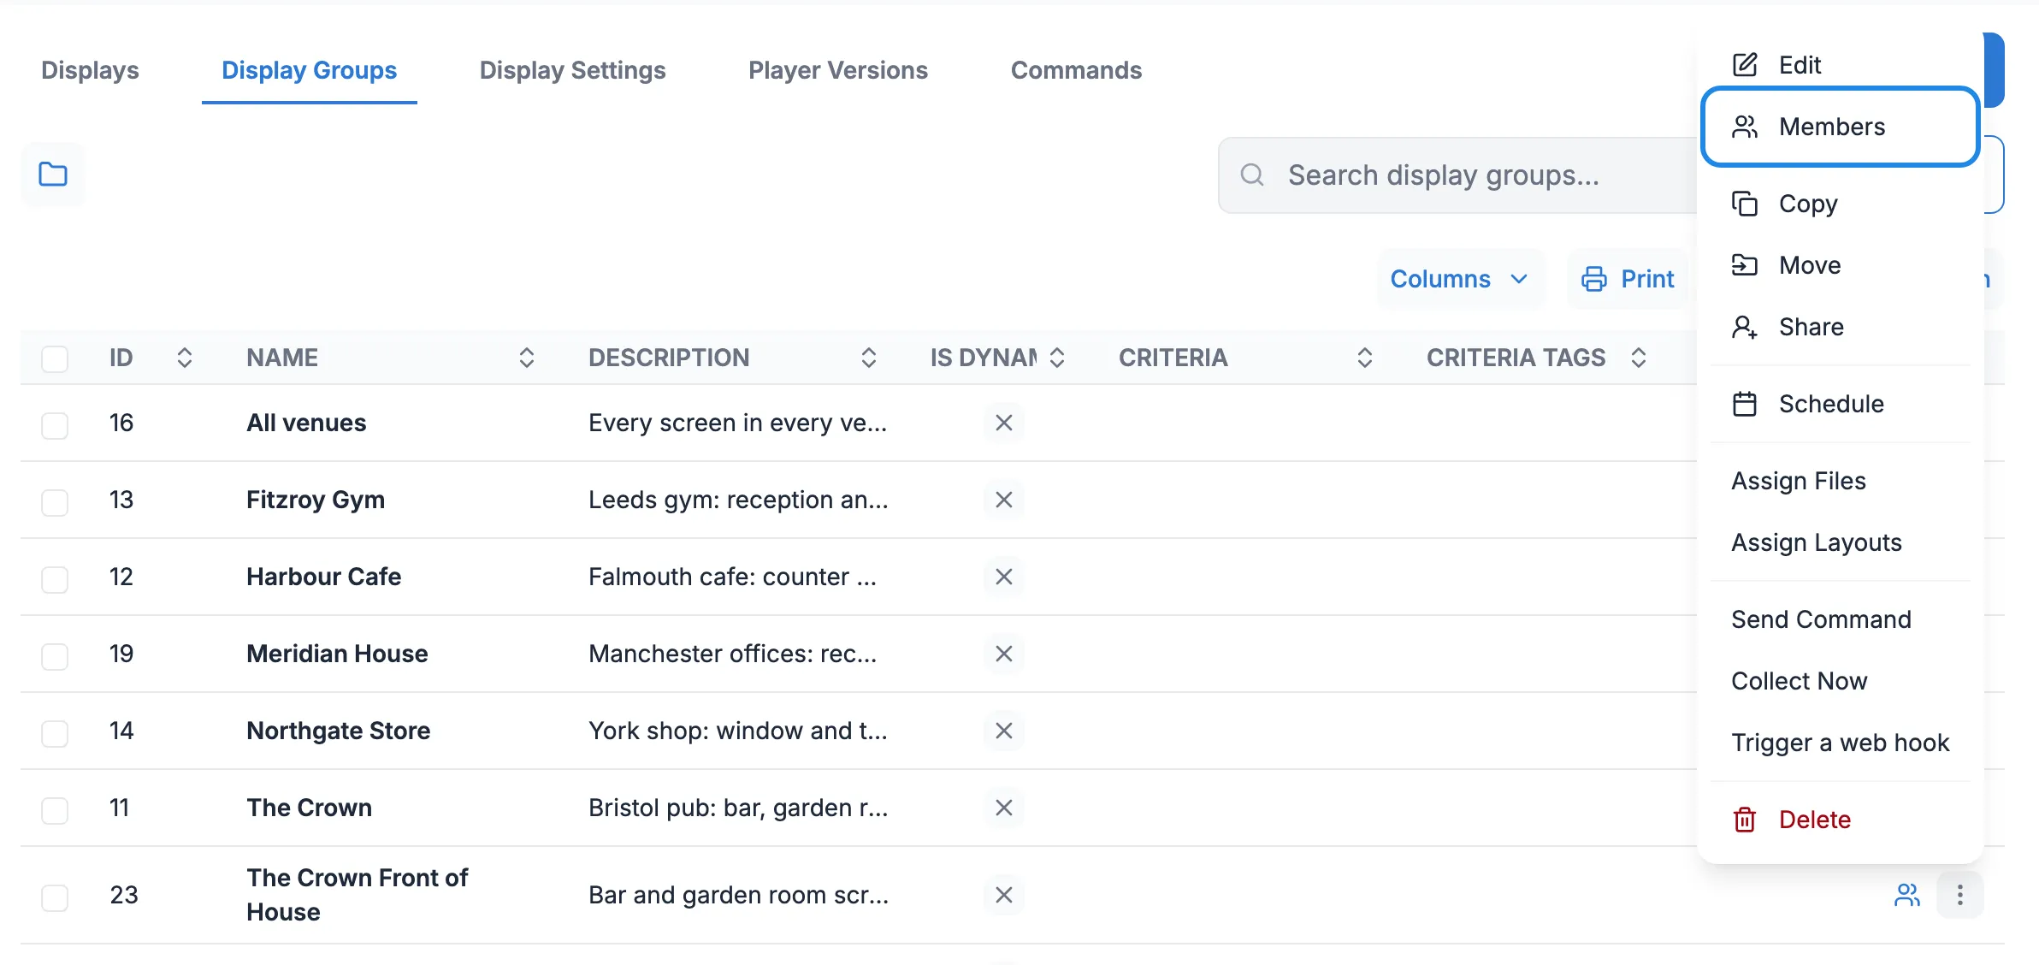Viewport: 2039px width, 965px height.
Task: Open the folder browser icon
Action: [x=53, y=175]
